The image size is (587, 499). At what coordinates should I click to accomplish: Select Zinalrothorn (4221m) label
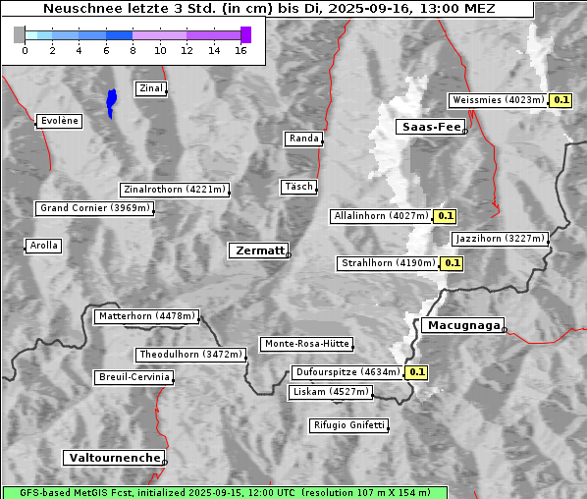tap(175, 190)
